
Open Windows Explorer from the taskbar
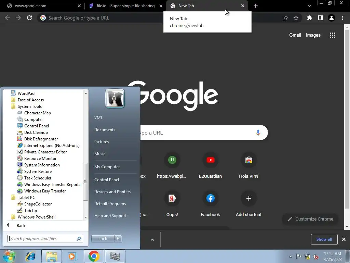pyautogui.click(x=52, y=256)
